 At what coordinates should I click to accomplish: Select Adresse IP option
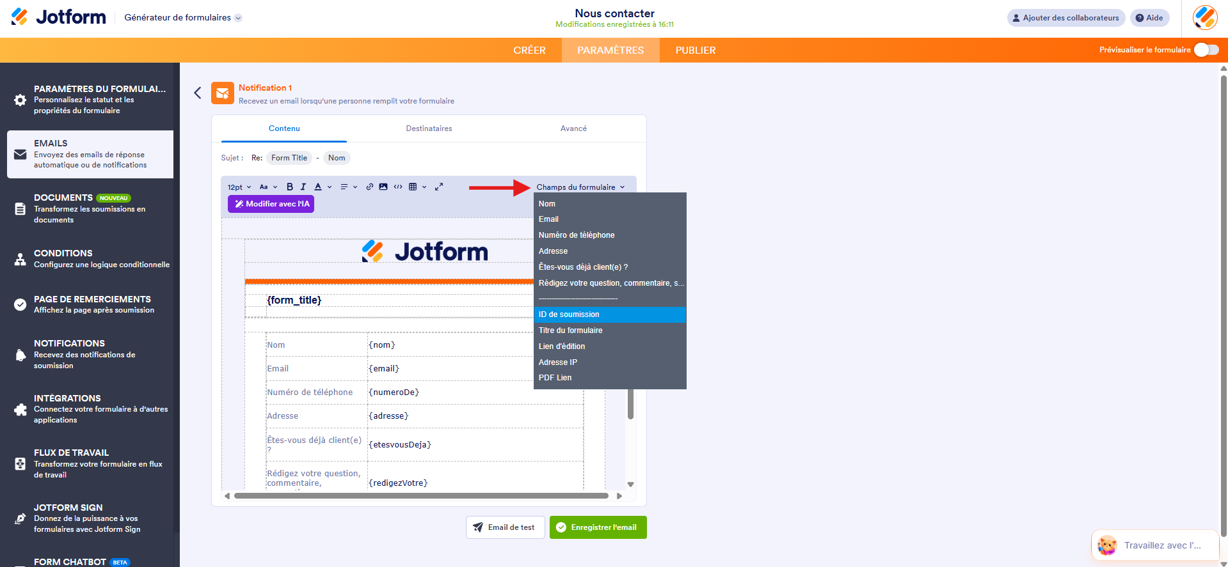pyautogui.click(x=610, y=362)
